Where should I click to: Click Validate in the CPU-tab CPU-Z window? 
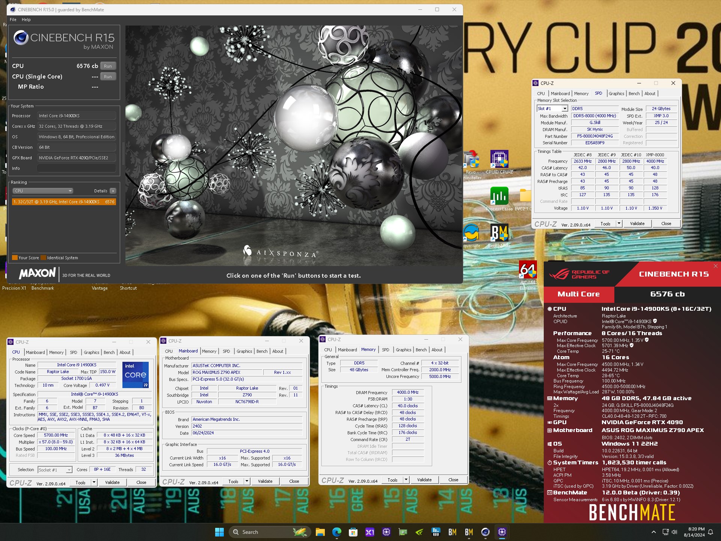coord(112,482)
